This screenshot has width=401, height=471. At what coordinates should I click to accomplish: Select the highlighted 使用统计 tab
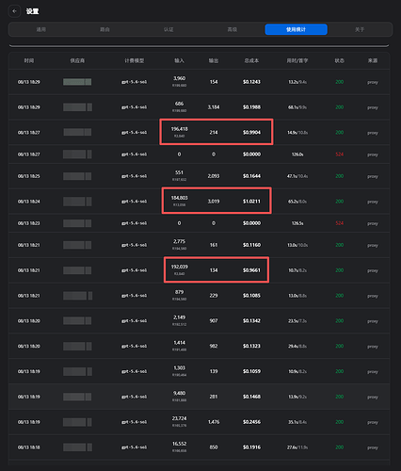296,29
